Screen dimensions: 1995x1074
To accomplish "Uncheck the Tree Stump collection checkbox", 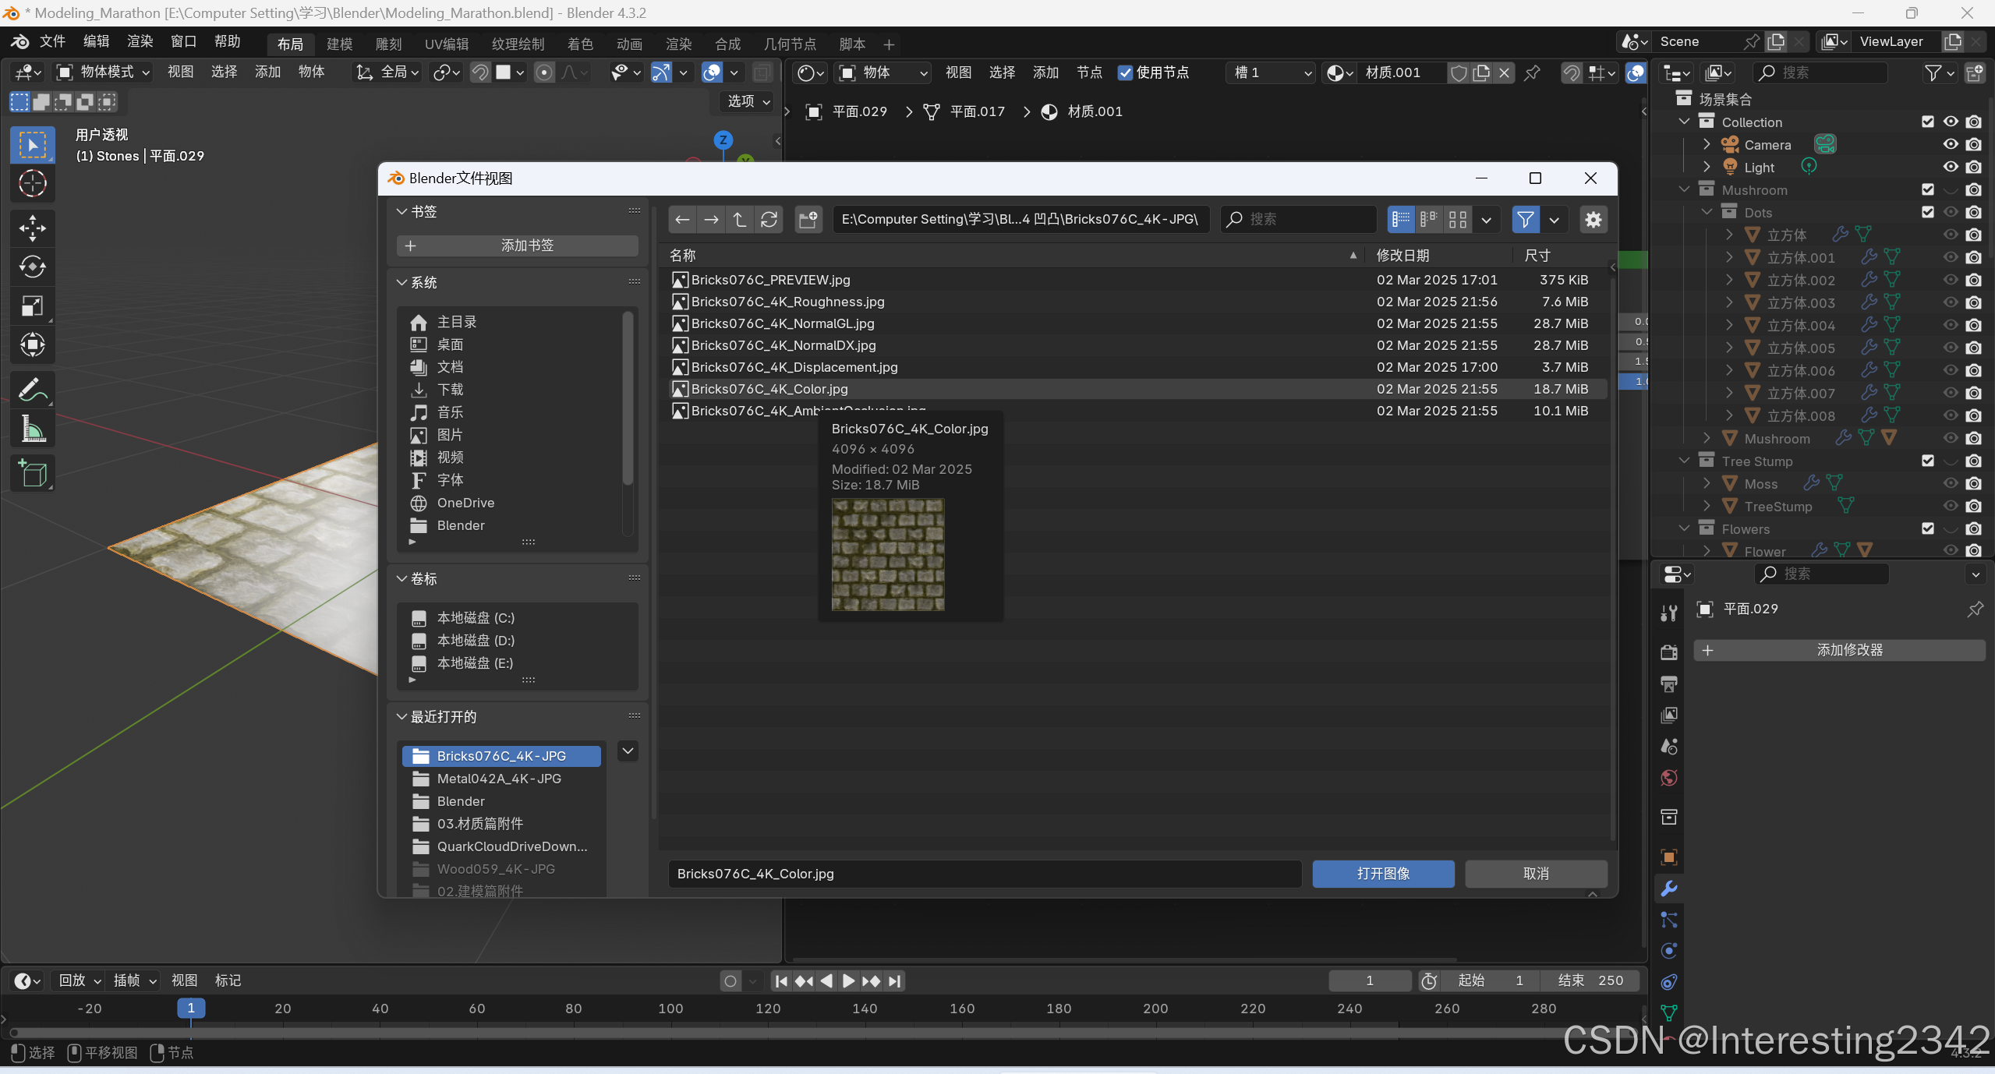I will (1927, 461).
